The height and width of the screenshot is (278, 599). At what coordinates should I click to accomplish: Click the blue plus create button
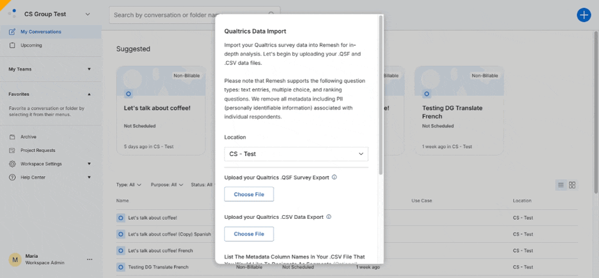(583, 15)
